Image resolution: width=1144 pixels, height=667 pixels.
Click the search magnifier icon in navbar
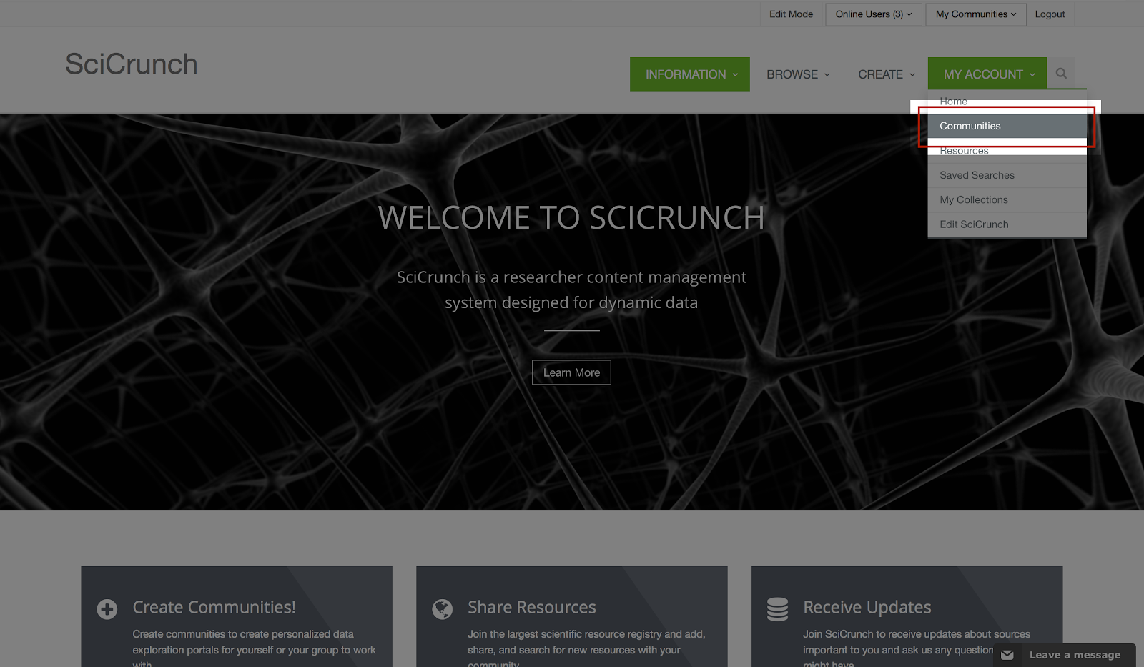tap(1061, 73)
